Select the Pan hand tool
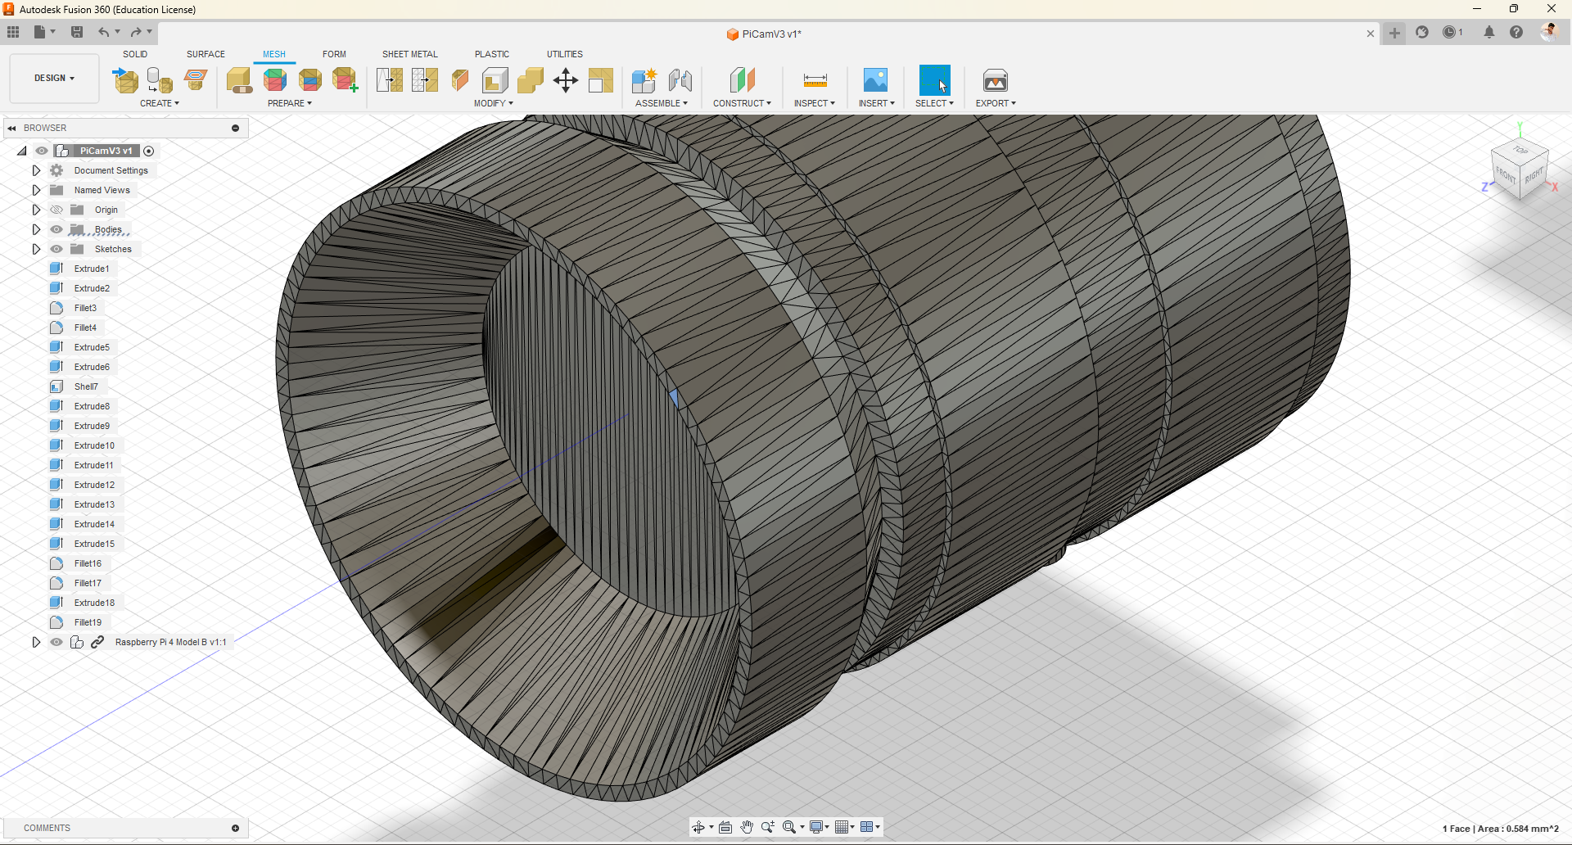 747,827
